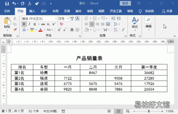Click the Asian Layout icon
The image size is (178, 114).
pos(105,30)
